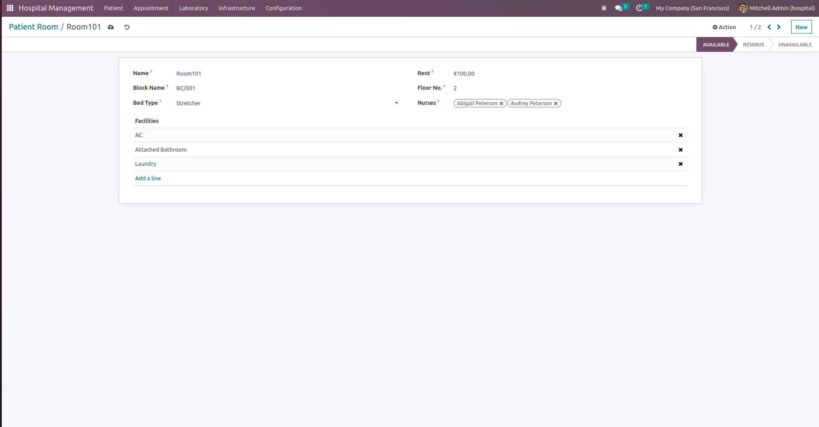Click the Floor No. field
Viewport: 819px width, 427px height.
[x=570, y=88]
